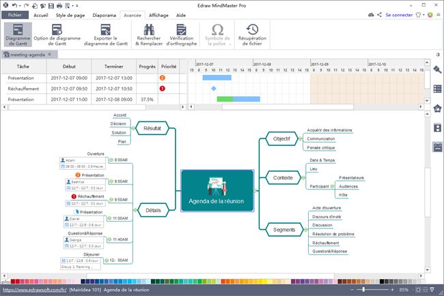Click the Se connecter link
The height and width of the screenshot is (296, 444).
tap(399, 15)
